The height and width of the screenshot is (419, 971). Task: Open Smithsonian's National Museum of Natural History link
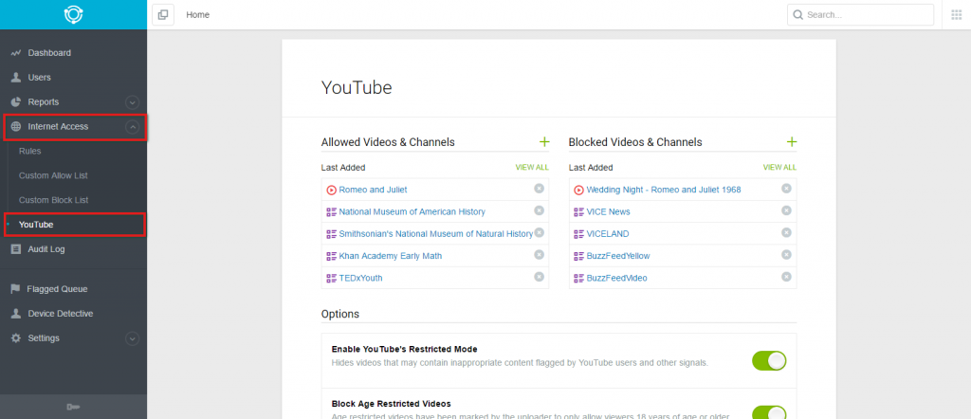[x=436, y=234]
